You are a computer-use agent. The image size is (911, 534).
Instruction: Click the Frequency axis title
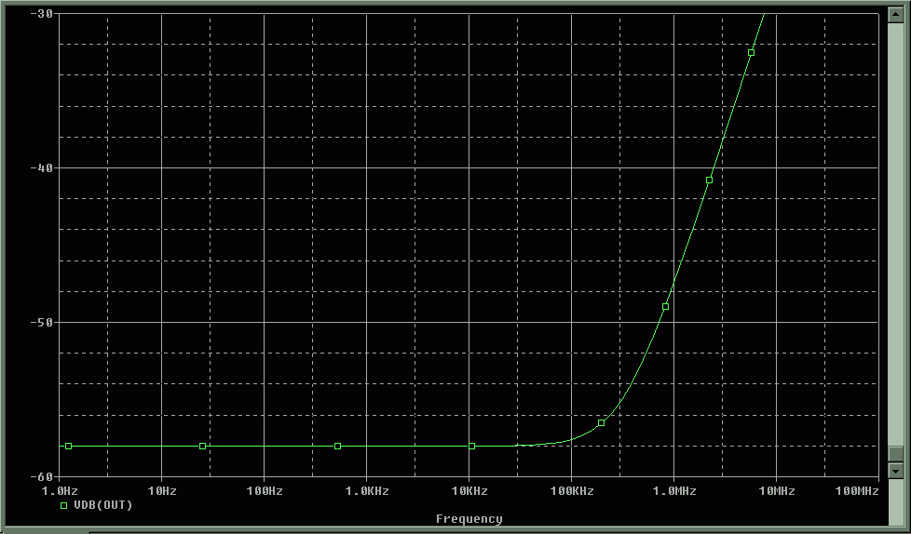point(469,519)
